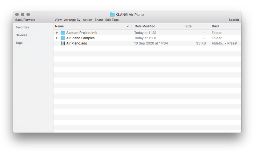Open the Arrange By menu

pos(72,20)
